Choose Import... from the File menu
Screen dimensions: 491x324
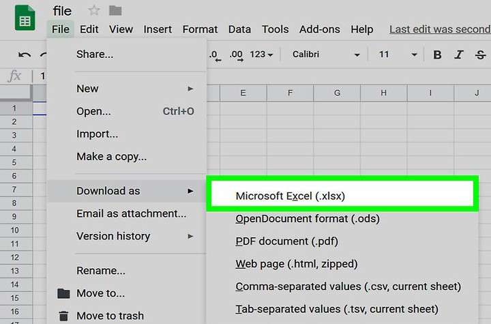click(127, 134)
